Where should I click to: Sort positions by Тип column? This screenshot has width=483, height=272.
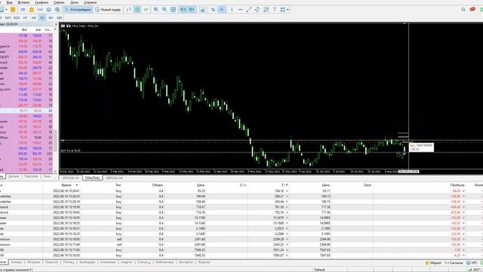point(118,185)
